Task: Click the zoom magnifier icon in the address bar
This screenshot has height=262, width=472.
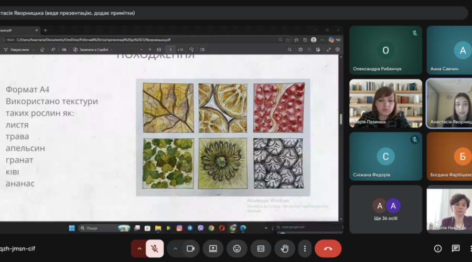Action: point(280,40)
